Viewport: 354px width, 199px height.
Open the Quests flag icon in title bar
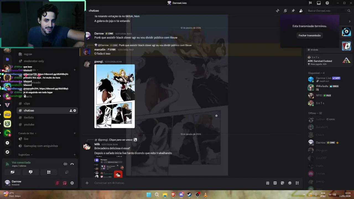click(x=311, y=3)
